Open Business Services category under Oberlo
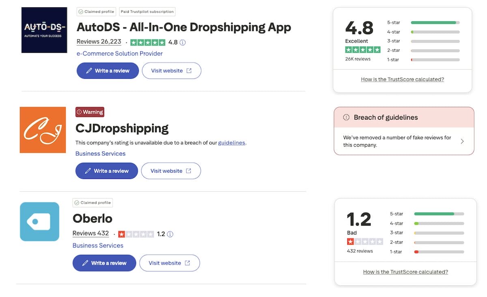The width and height of the screenshot is (487, 297). [x=98, y=245]
